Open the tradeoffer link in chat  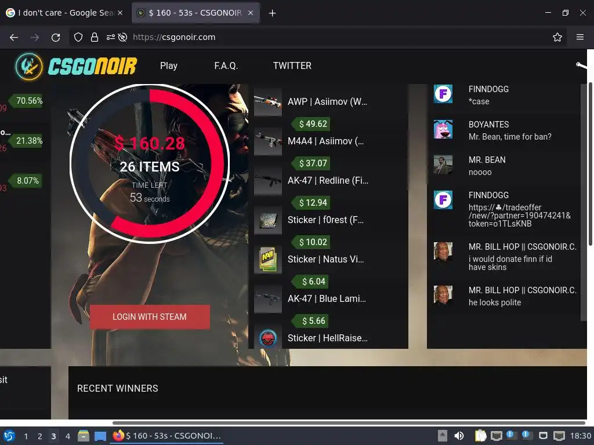click(519, 216)
